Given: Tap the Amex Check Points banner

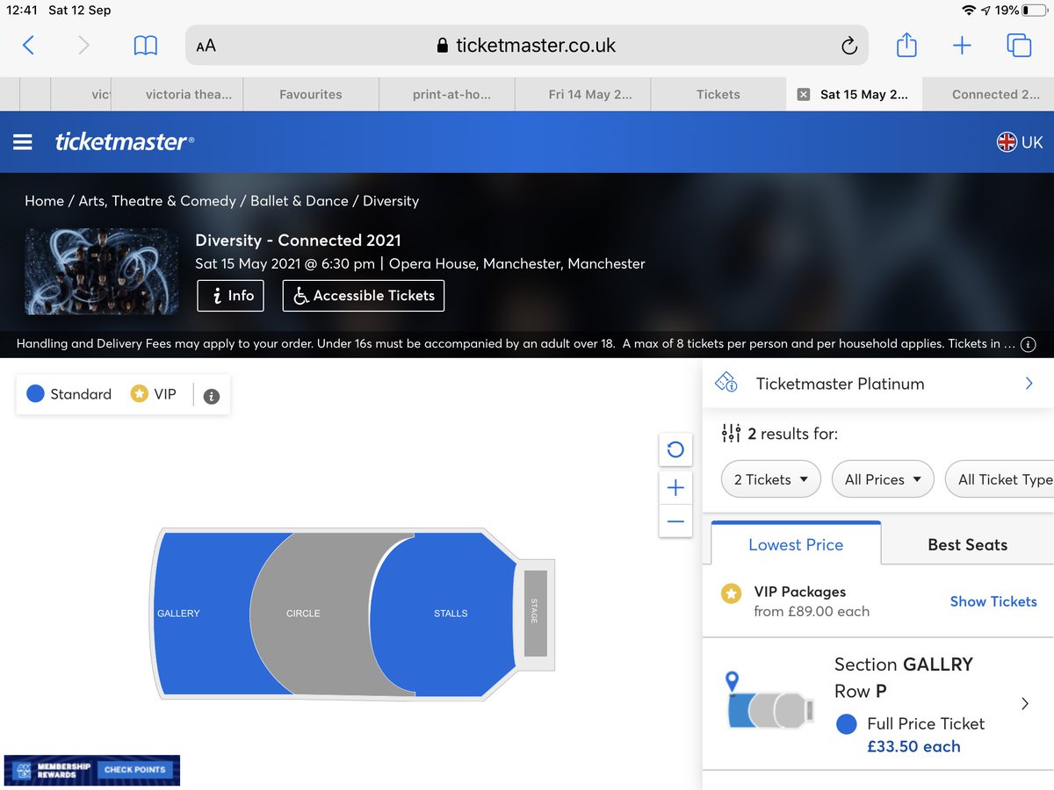Looking at the screenshot, I should click(x=92, y=769).
